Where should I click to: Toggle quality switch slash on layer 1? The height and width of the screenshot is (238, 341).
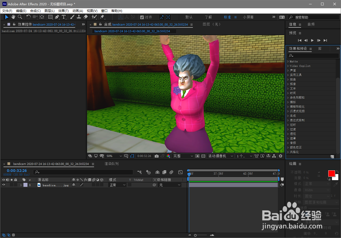pos(82,185)
